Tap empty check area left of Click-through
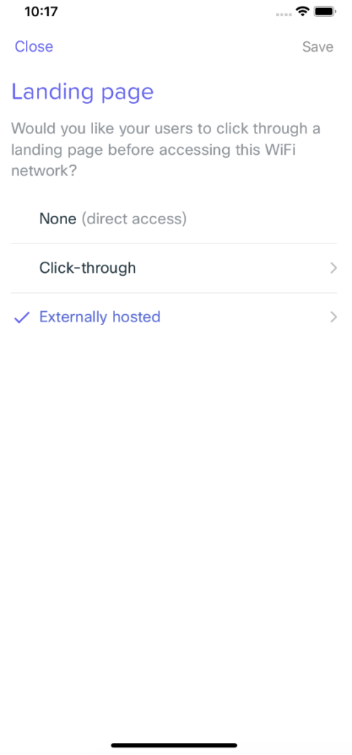352x755 pixels. point(21,268)
